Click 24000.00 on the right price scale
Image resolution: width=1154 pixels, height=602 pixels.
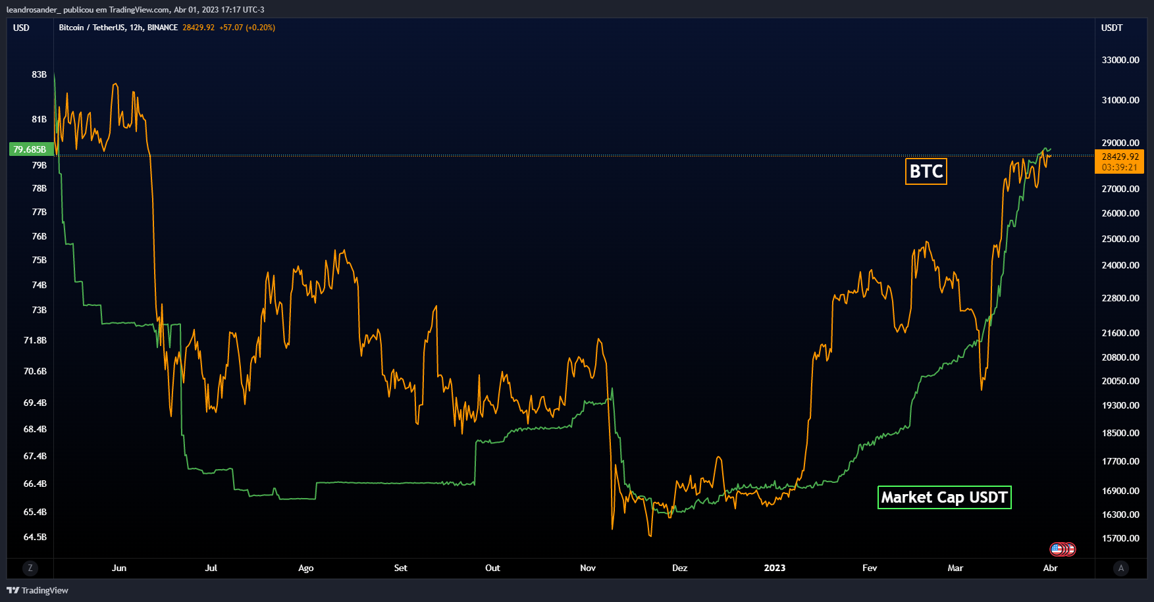1120,265
